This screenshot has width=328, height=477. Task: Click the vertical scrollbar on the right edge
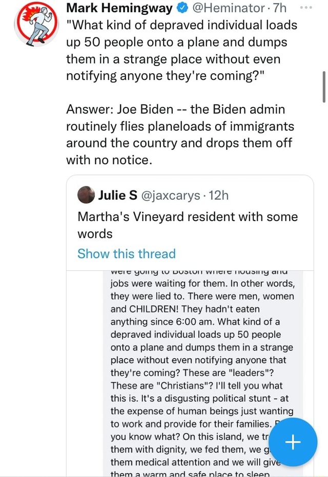323,87
